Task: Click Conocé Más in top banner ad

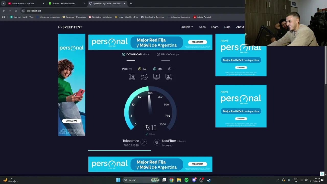Action: tap(197, 42)
